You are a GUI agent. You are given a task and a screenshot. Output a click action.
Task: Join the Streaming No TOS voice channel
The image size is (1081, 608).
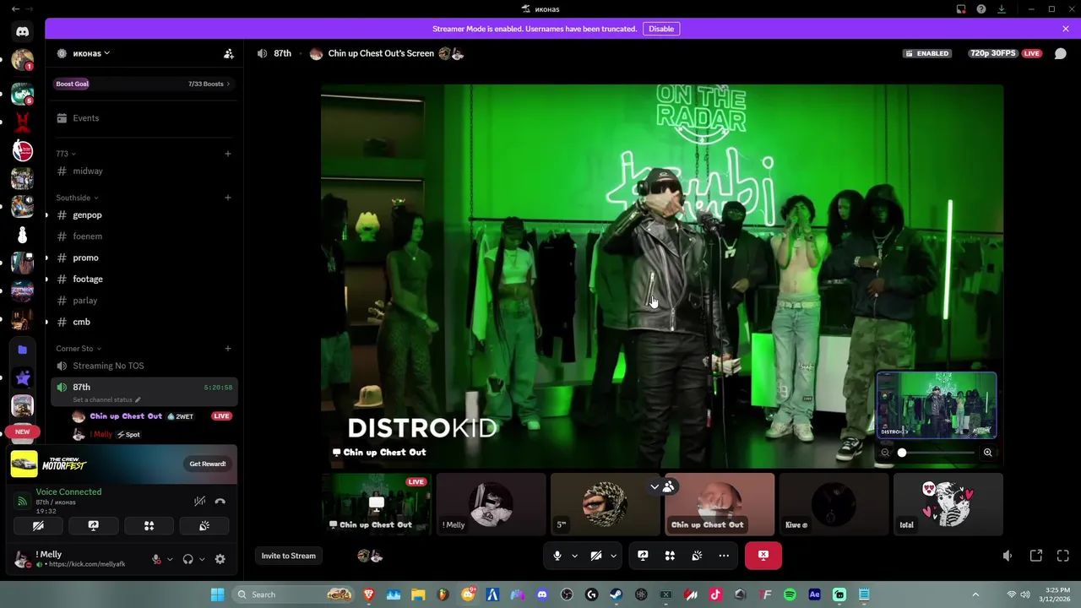click(x=144, y=366)
